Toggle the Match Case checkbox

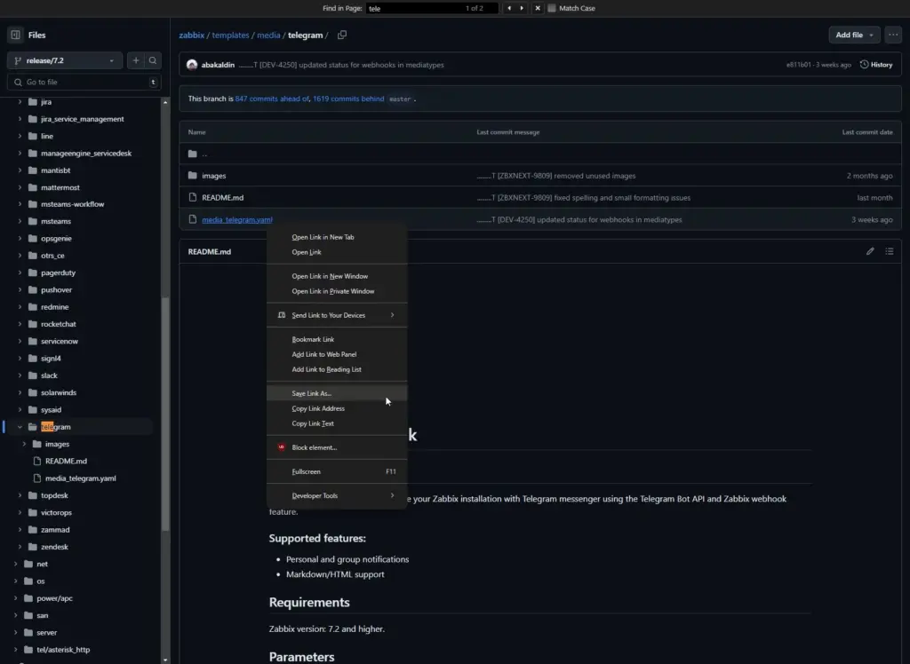point(552,8)
